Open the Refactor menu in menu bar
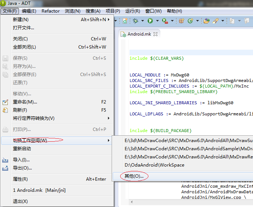This screenshot has height=207, width=253. click(x=50, y=11)
